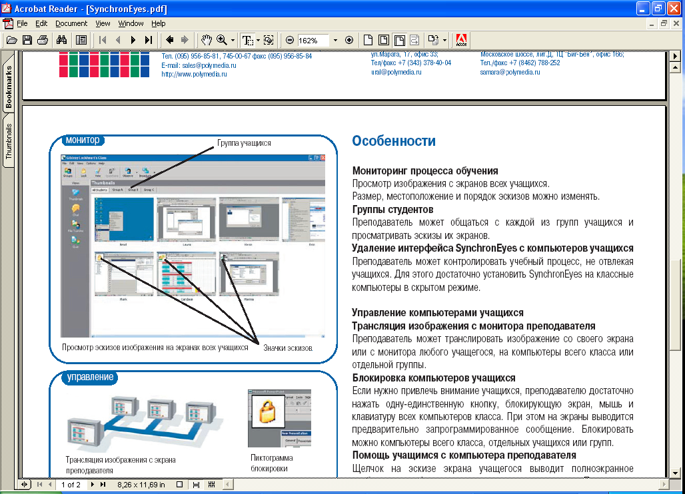Select the Graphics Select snapshot tool
Image resolution: width=685 pixels, height=494 pixels.
point(269,40)
